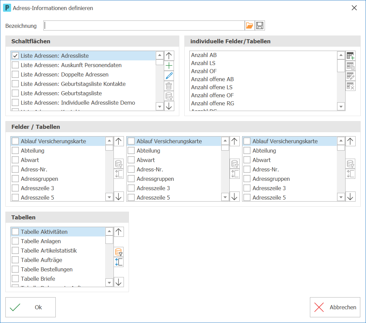
Task: Add individual table with green plus icon
Action: [350, 56]
